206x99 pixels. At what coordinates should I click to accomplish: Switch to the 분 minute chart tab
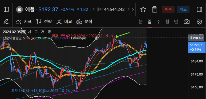141,21
